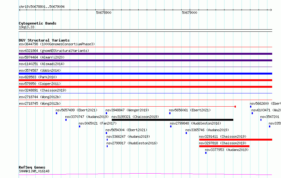Click the 50678900 ruler position label

[x=104, y=13]
